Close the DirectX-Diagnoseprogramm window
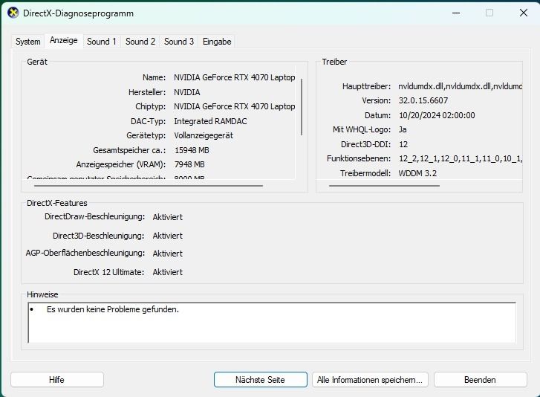The image size is (540, 397). (524, 13)
